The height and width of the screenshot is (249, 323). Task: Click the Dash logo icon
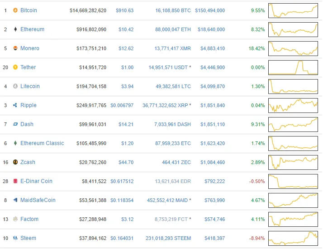[15, 124]
